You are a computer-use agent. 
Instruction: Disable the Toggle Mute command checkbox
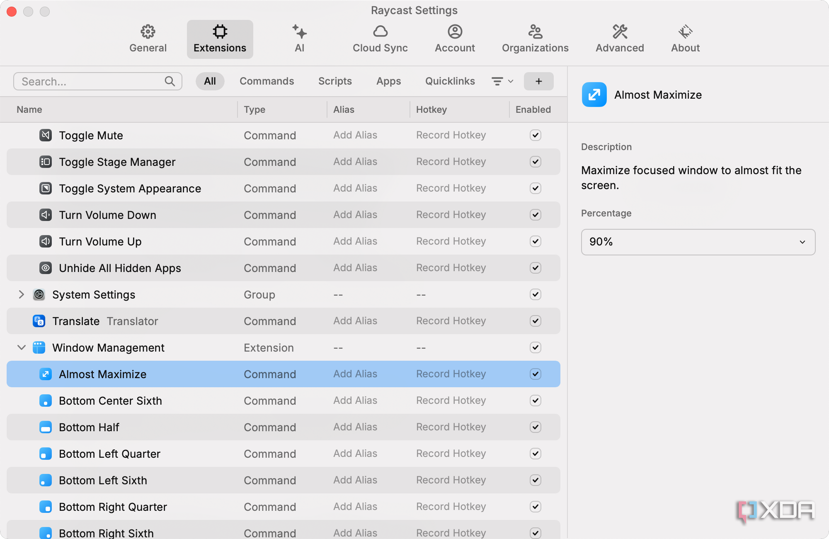tap(536, 135)
